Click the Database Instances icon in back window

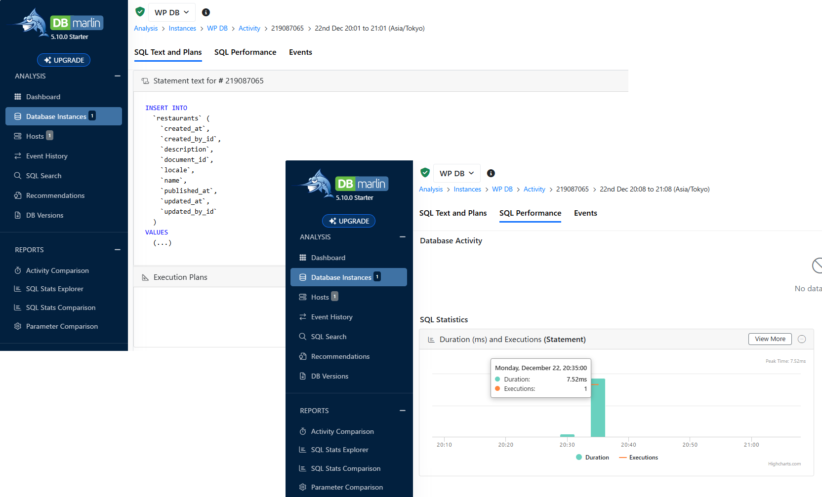coord(18,116)
